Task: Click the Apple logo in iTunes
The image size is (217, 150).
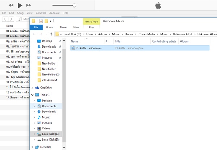Action: click(158, 5)
